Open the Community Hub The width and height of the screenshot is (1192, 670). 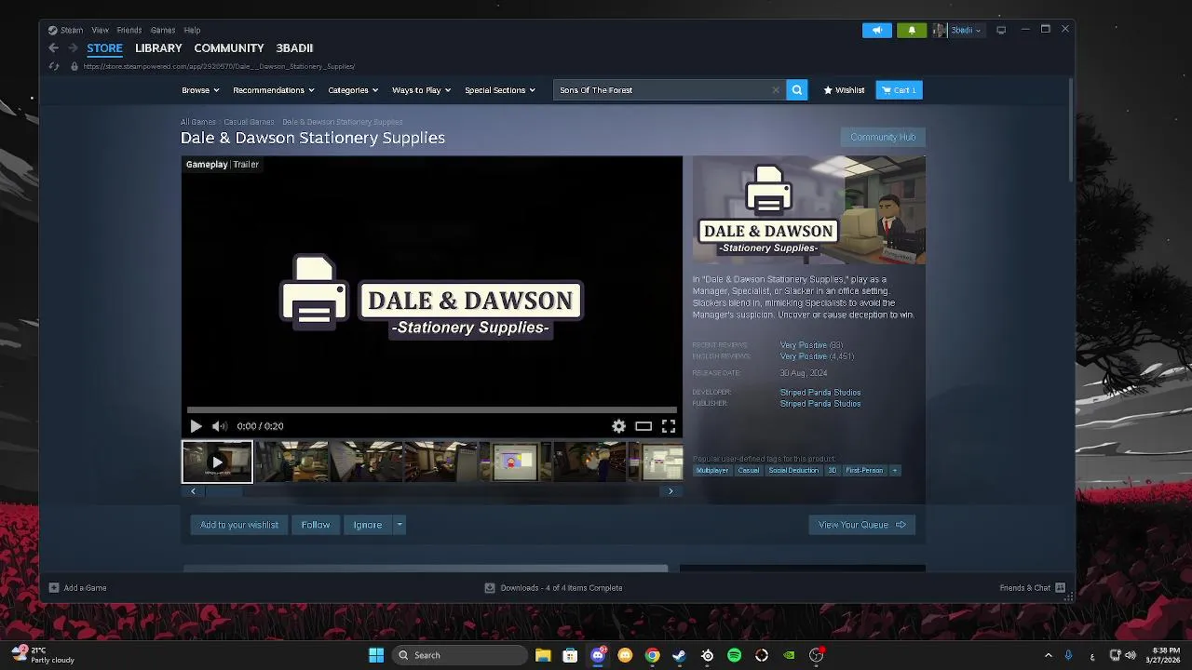[x=883, y=137]
